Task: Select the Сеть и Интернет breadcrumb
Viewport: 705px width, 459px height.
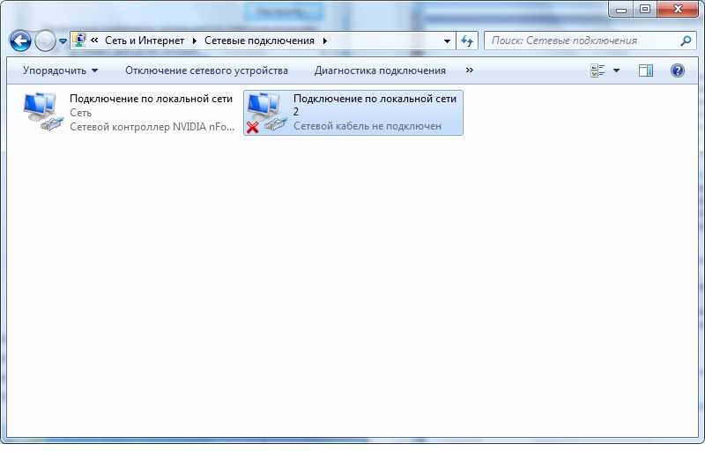Action: click(x=145, y=41)
